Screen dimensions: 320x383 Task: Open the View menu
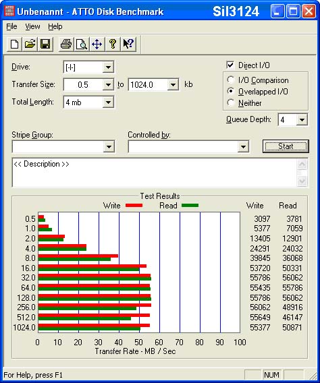coord(32,26)
